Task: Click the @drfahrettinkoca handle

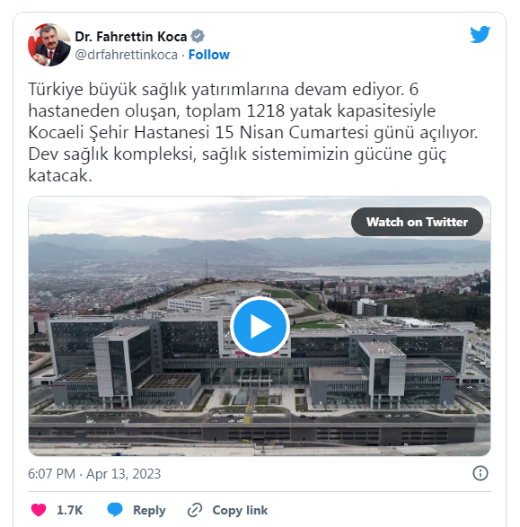Action: coord(126,55)
